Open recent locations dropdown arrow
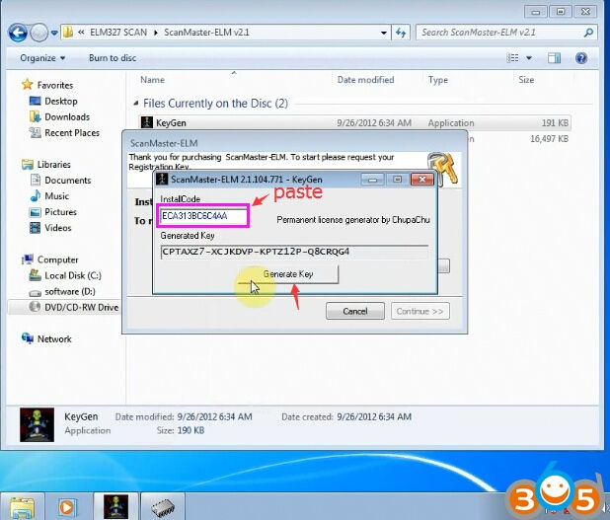The width and height of the screenshot is (610, 520). tap(54, 33)
